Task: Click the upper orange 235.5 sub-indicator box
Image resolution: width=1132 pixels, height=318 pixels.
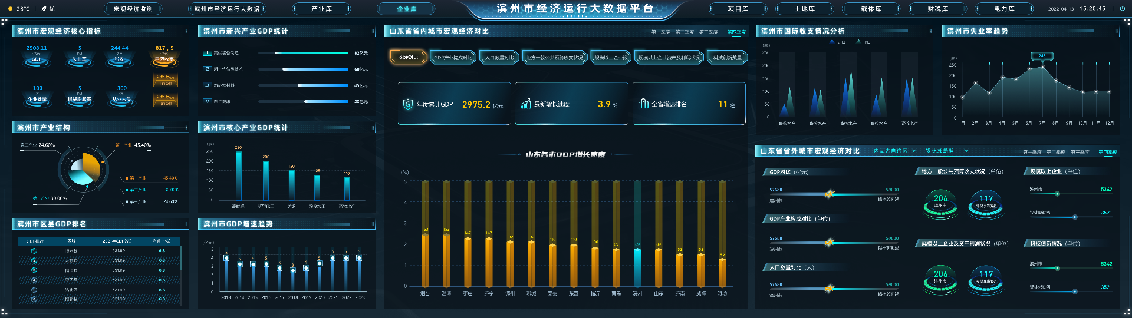Action: tap(165, 80)
